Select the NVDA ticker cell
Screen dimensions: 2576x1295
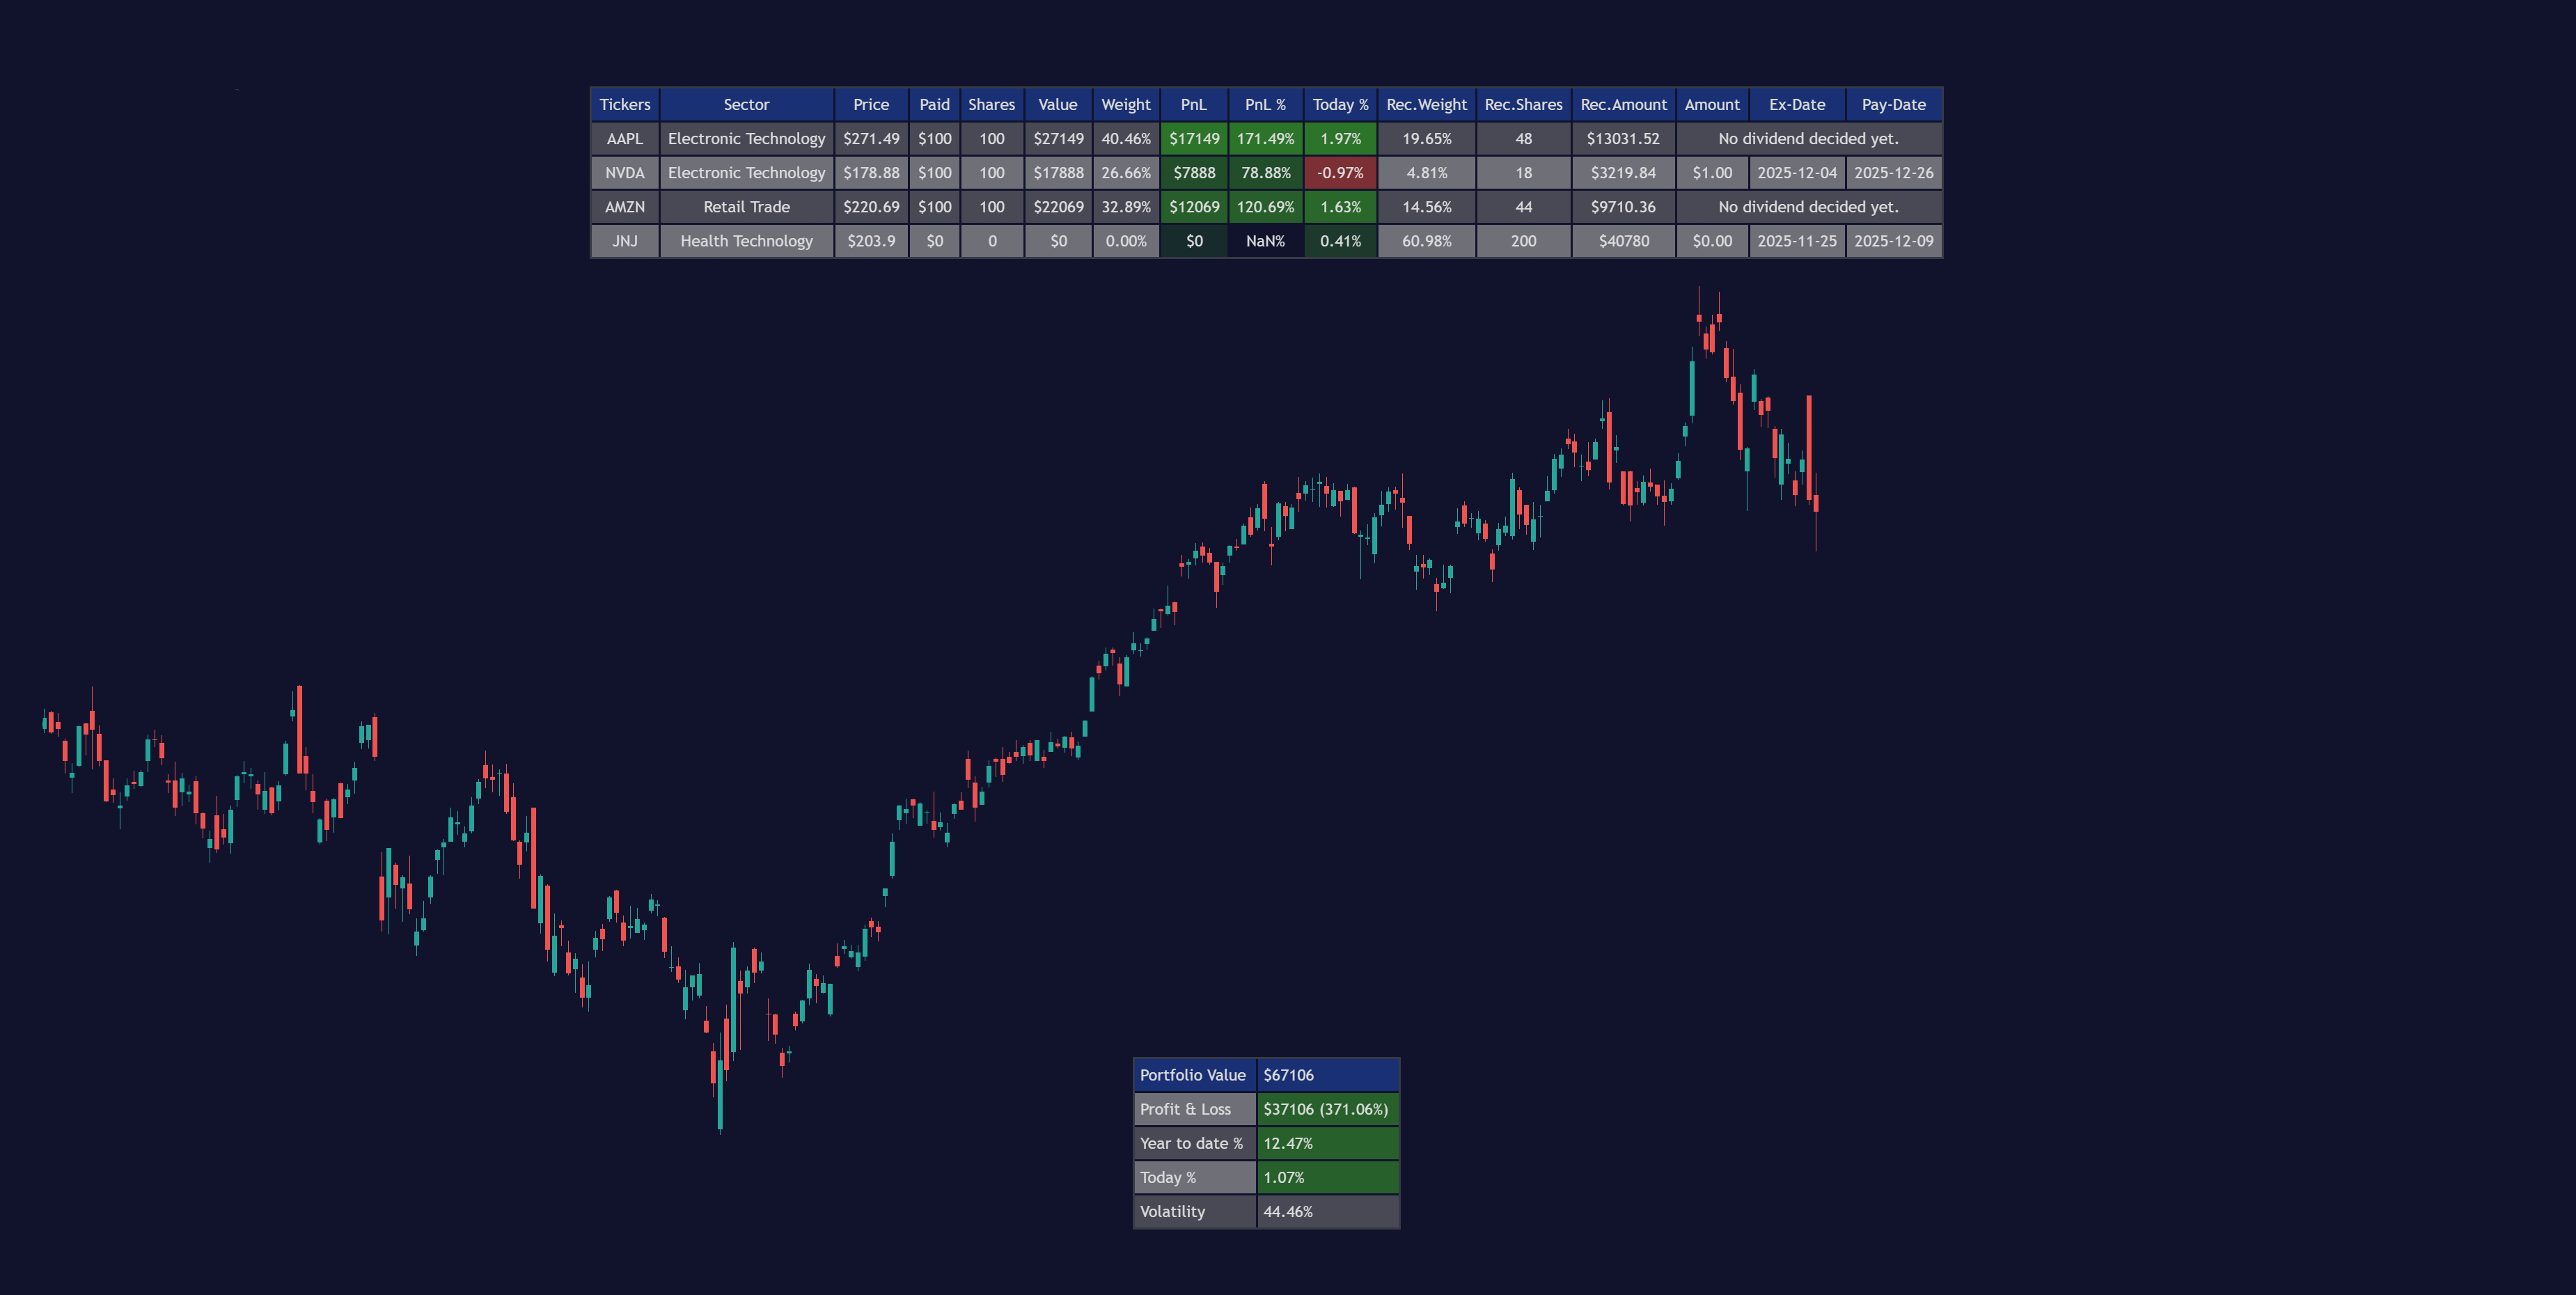tap(624, 173)
